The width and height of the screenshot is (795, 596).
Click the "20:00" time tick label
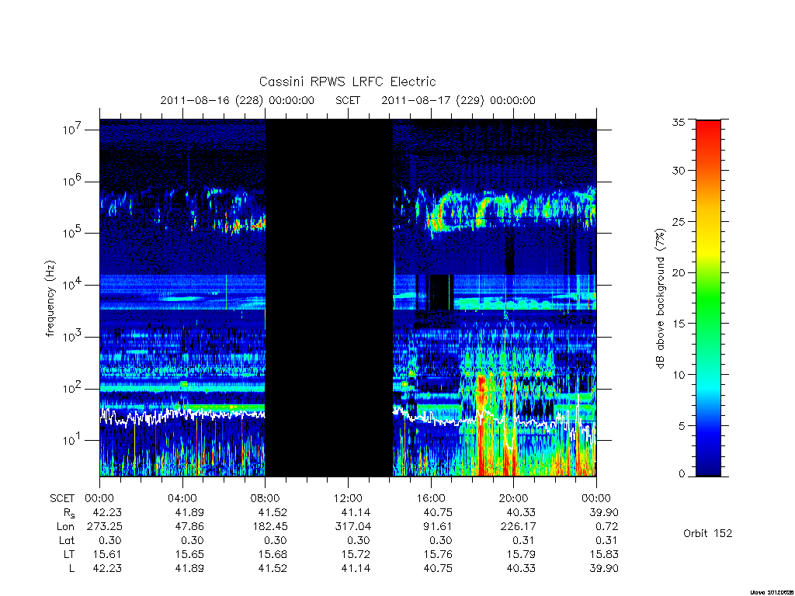point(514,498)
